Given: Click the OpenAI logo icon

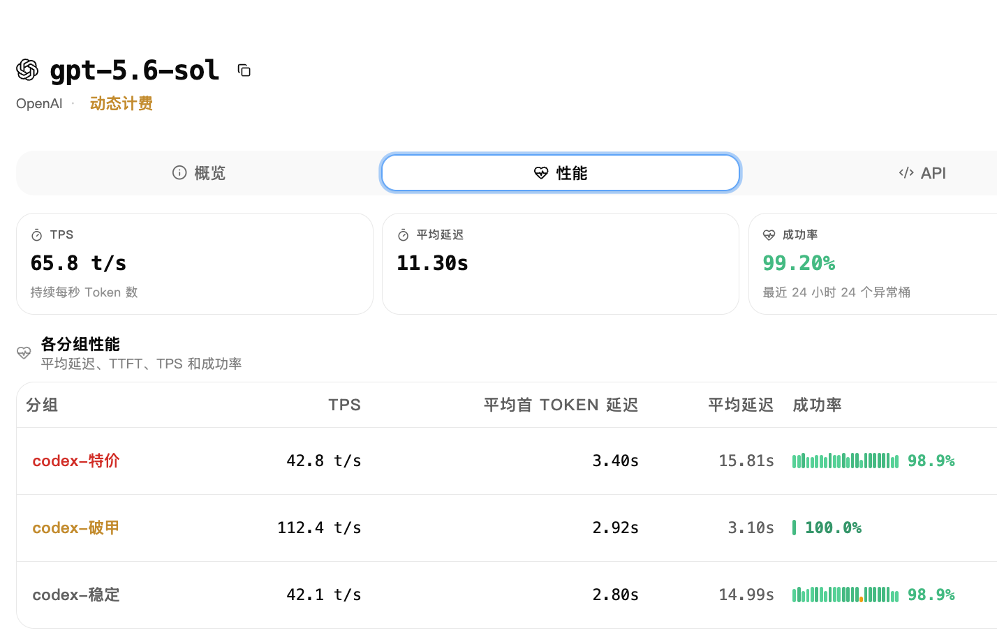Looking at the screenshot, I should [27, 70].
